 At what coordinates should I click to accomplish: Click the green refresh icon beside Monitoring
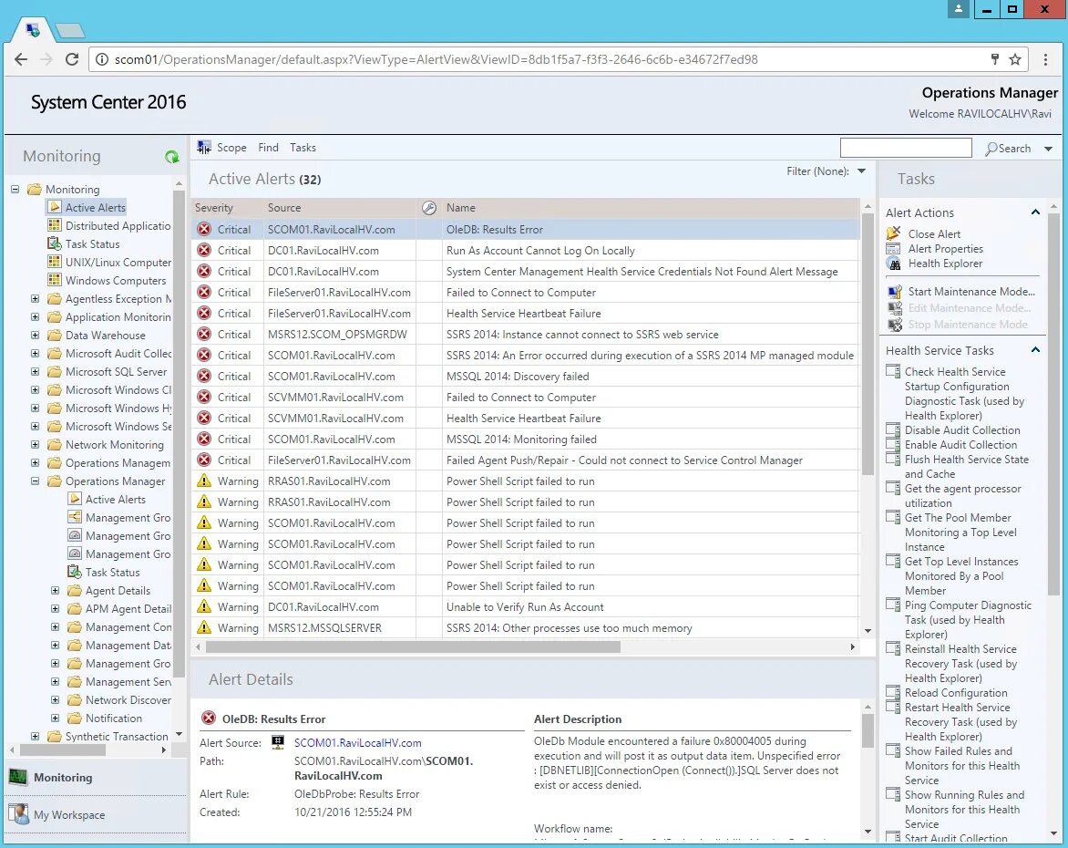(171, 157)
